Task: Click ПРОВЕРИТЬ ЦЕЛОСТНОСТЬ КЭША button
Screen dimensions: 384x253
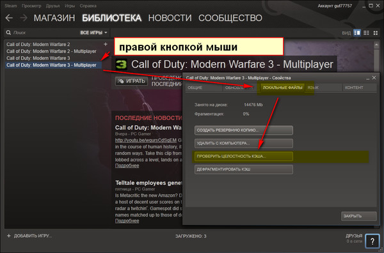Action: pos(244,156)
